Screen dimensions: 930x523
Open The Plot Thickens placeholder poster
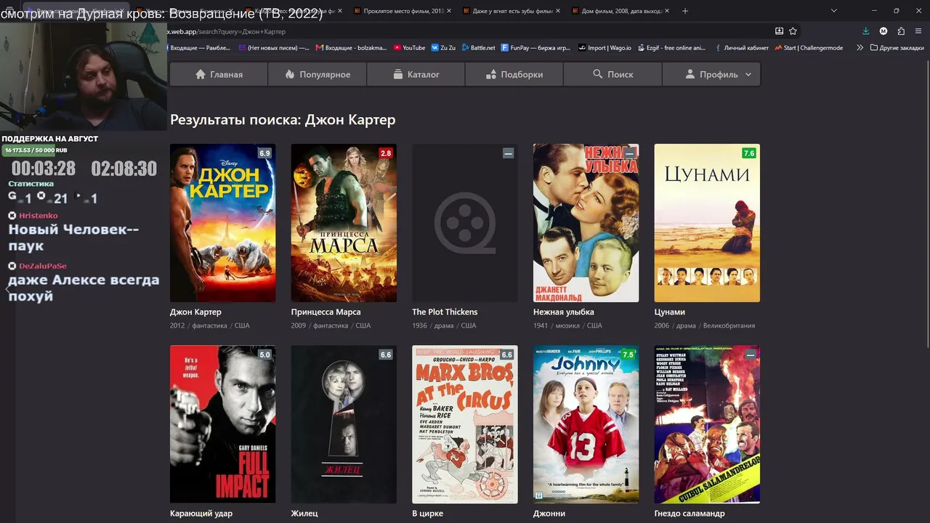(465, 223)
